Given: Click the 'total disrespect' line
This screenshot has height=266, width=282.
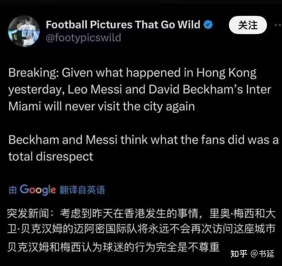Looking at the screenshot, I should (x=51, y=156).
